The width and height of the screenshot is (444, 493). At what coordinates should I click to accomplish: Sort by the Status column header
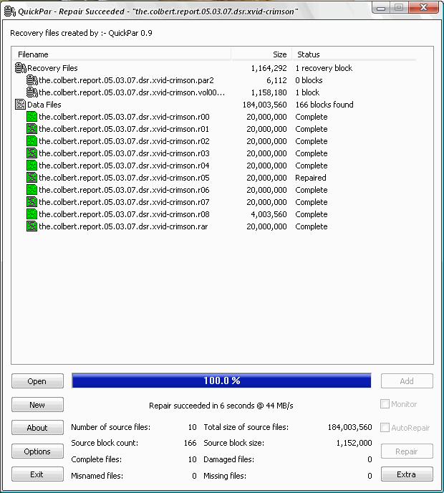[354, 54]
